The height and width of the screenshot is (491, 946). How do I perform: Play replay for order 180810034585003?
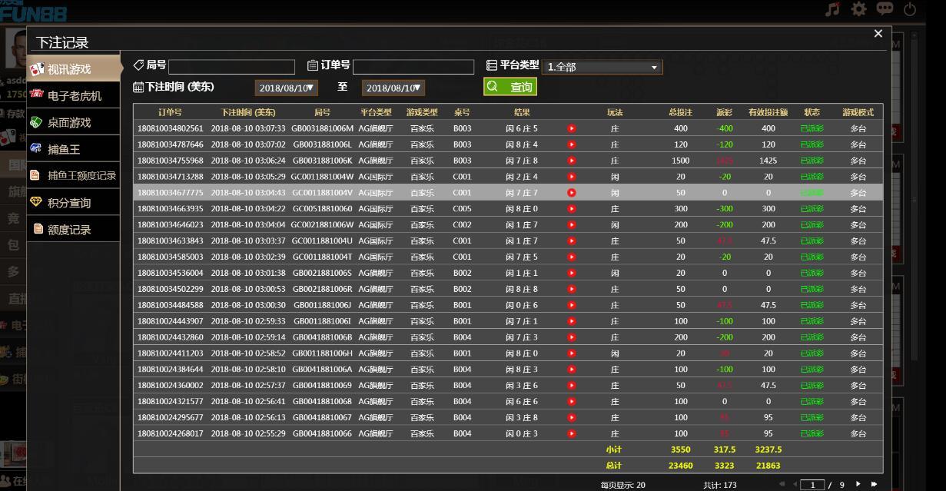pos(571,257)
